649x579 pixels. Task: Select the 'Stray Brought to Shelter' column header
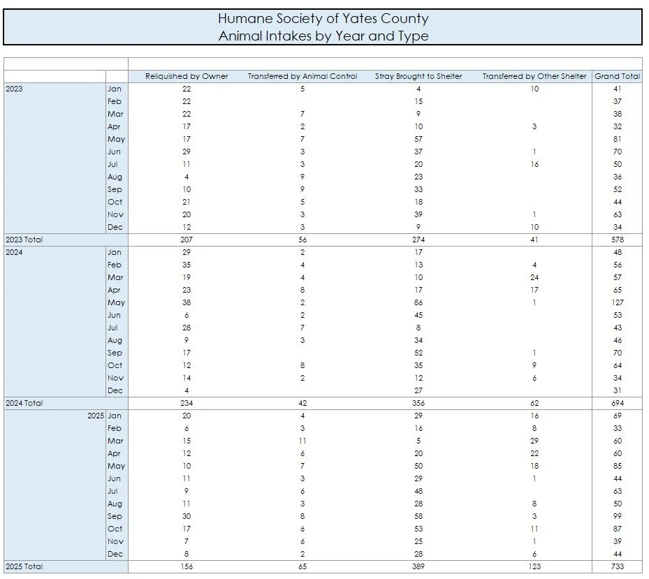(x=418, y=76)
